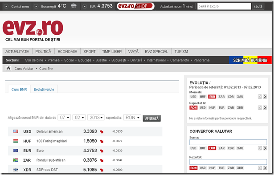Select RON in Evoluția Raportat la options
274x175 pixels.
[x=193, y=108]
